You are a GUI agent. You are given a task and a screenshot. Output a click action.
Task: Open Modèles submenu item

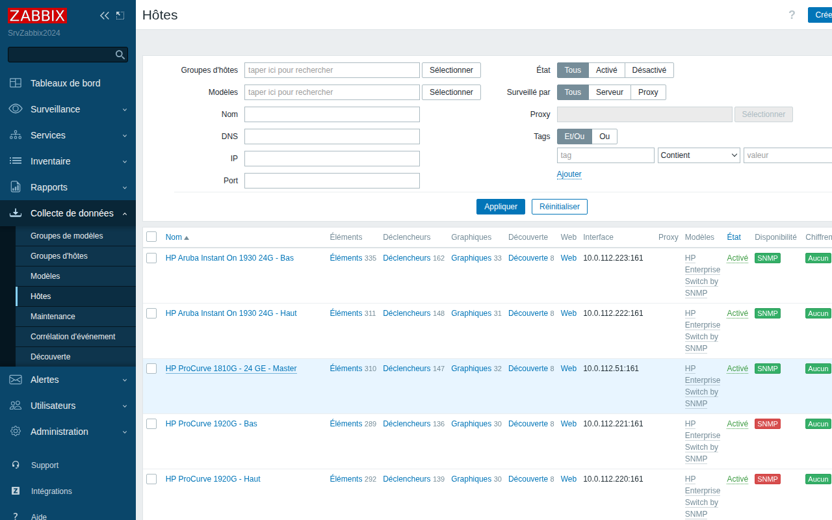tap(75, 276)
